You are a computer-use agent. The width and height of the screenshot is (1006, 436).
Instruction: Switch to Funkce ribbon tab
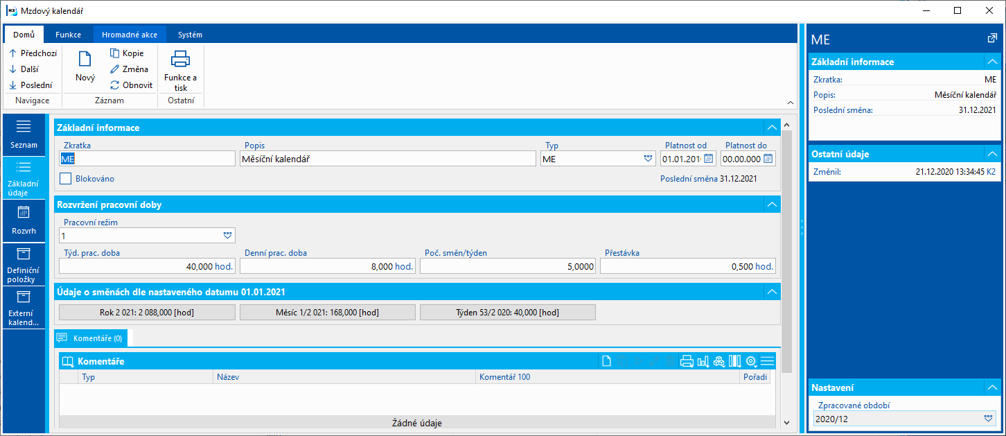68,35
